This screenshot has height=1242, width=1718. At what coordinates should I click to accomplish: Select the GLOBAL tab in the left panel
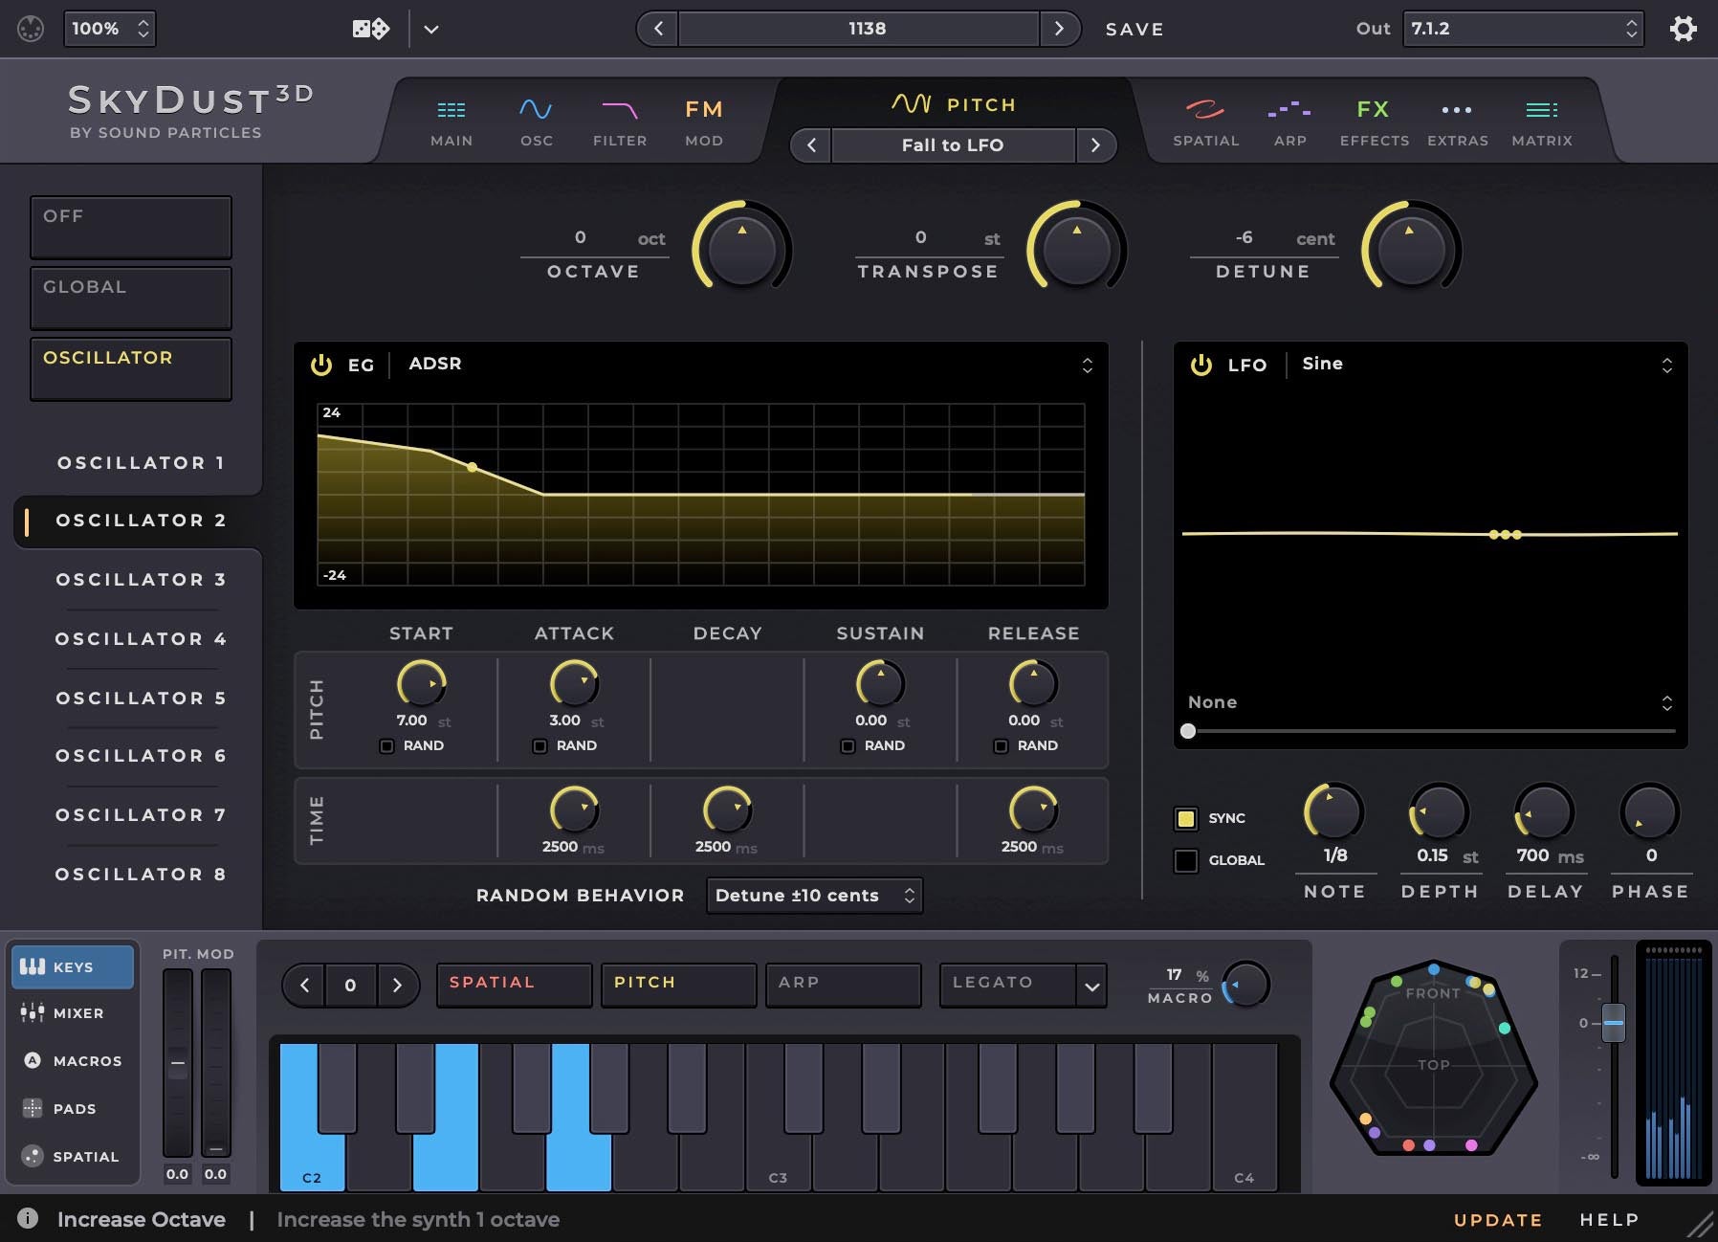pyautogui.click(x=130, y=287)
